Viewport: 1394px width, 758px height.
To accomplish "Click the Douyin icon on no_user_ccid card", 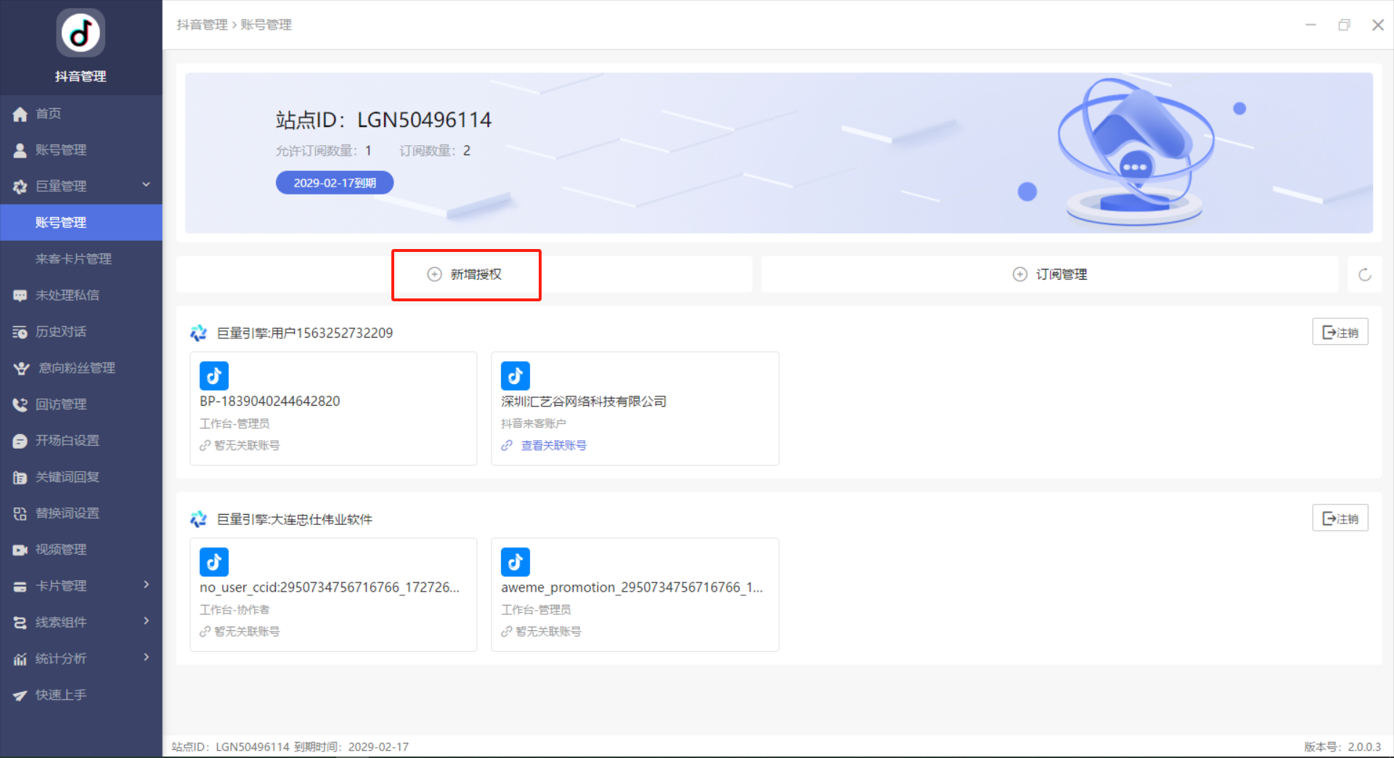I will point(214,562).
